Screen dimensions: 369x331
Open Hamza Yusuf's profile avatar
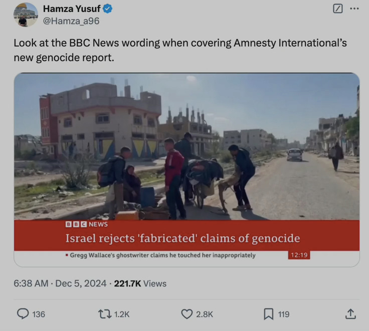point(26,15)
